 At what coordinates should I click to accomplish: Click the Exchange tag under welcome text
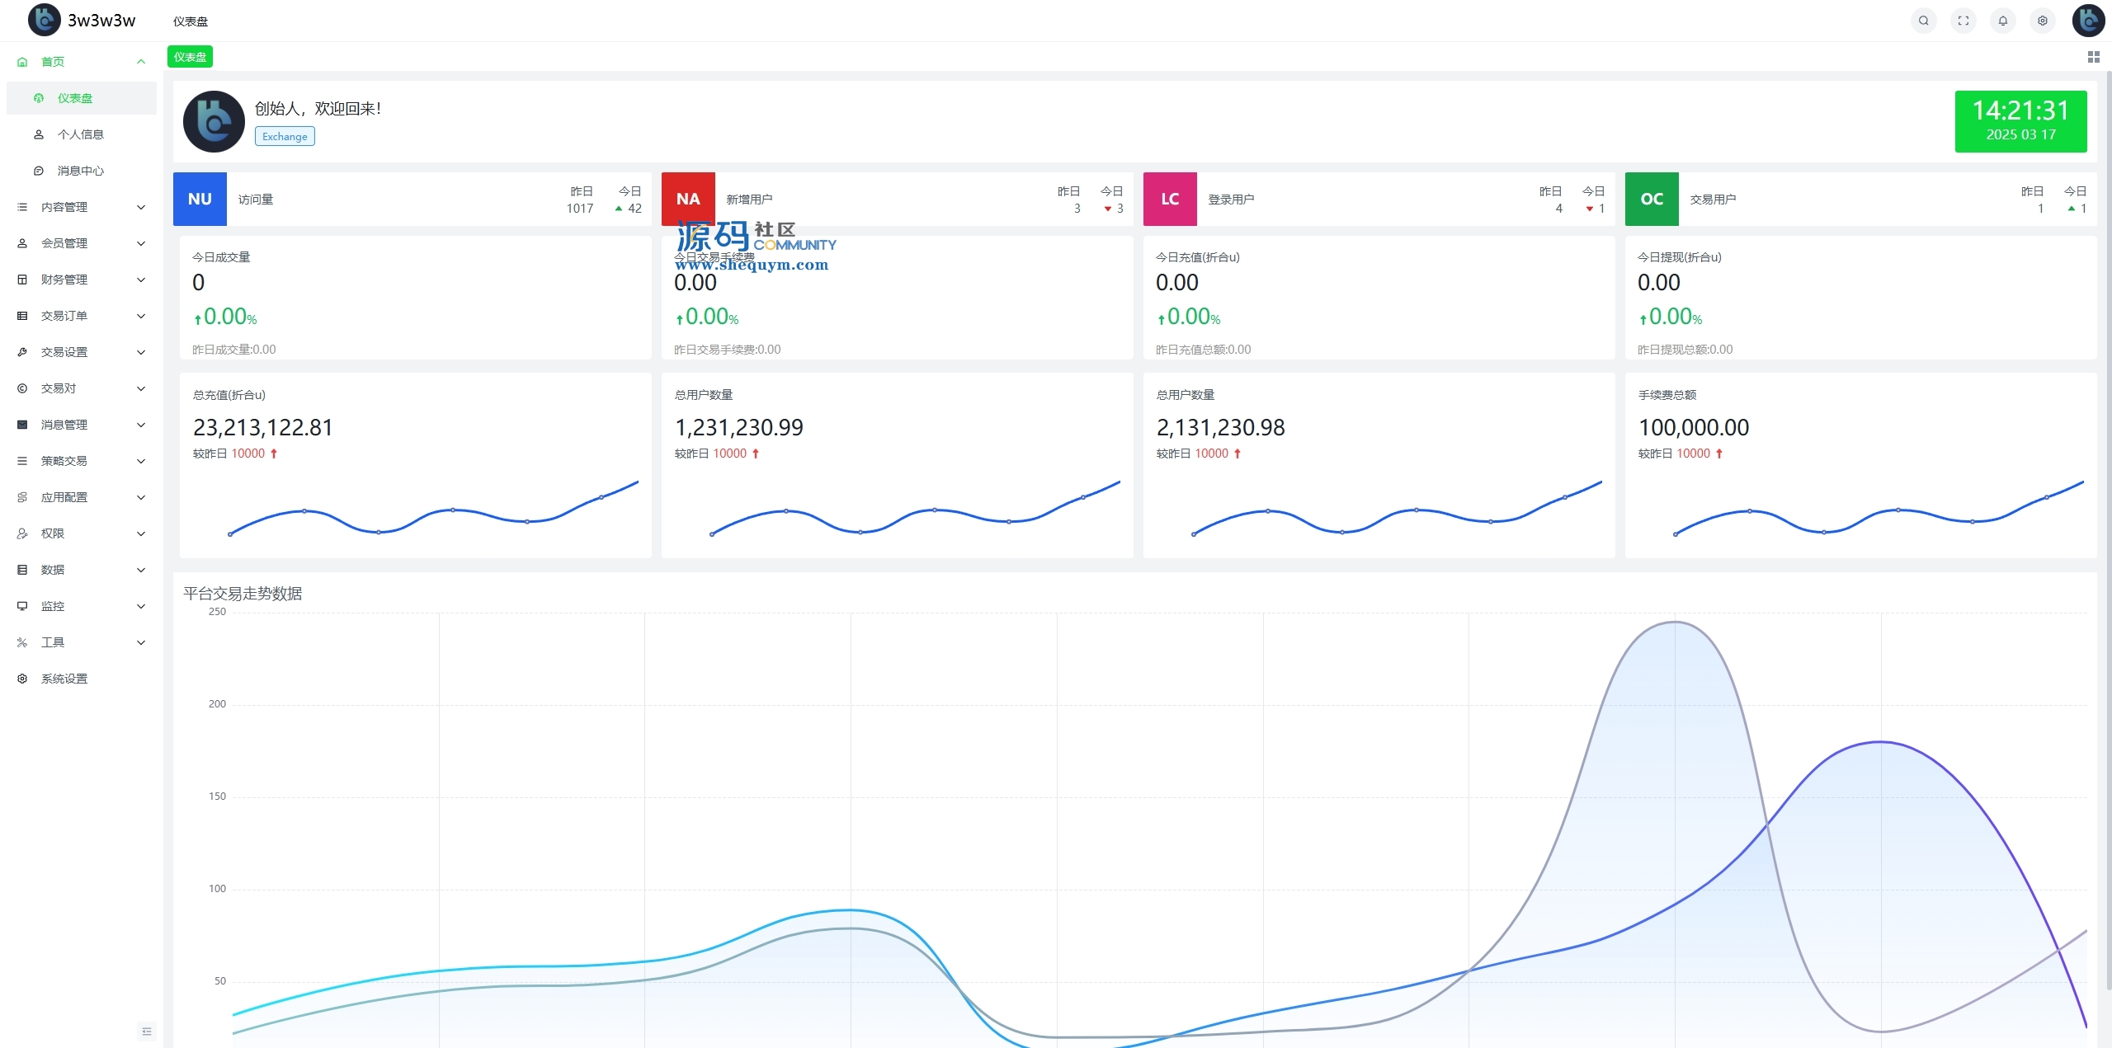point(285,137)
